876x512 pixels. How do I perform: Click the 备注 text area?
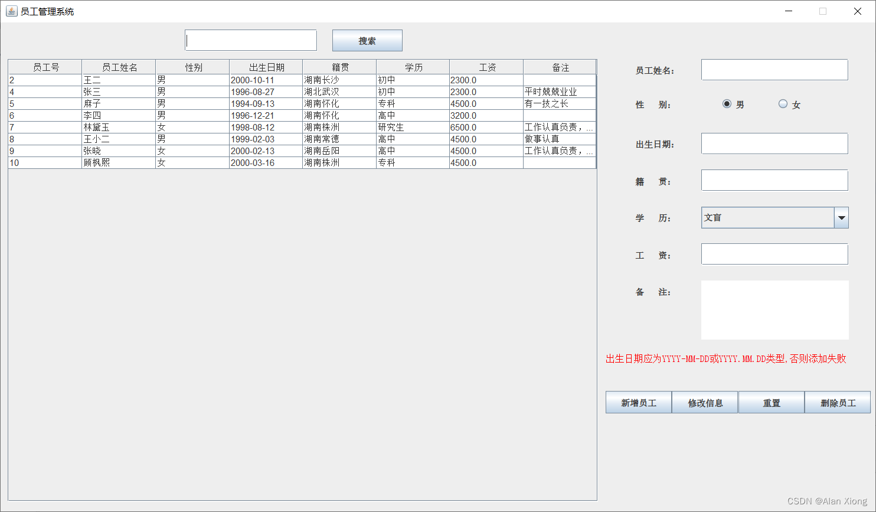click(774, 310)
